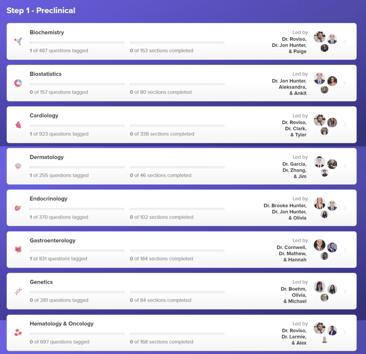
Task: Open the Endocrinology row arrow
Action: pyautogui.click(x=345, y=208)
